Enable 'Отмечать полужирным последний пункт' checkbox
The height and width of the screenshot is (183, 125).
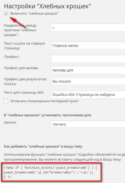6,101
